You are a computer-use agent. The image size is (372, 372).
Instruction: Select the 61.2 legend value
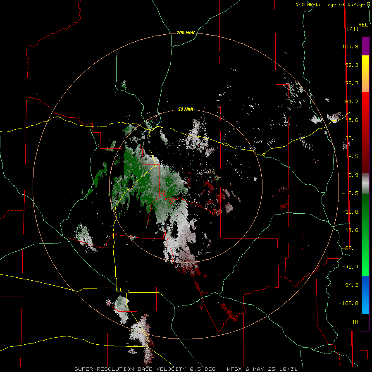click(352, 102)
